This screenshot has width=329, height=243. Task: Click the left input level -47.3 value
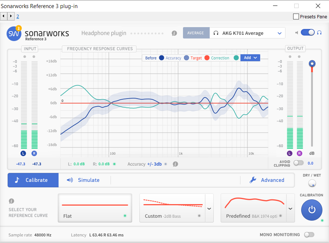[x=20, y=164]
